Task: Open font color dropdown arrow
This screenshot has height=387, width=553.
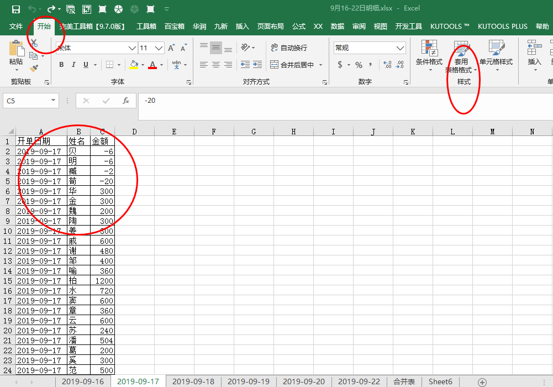Action: tap(161, 65)
